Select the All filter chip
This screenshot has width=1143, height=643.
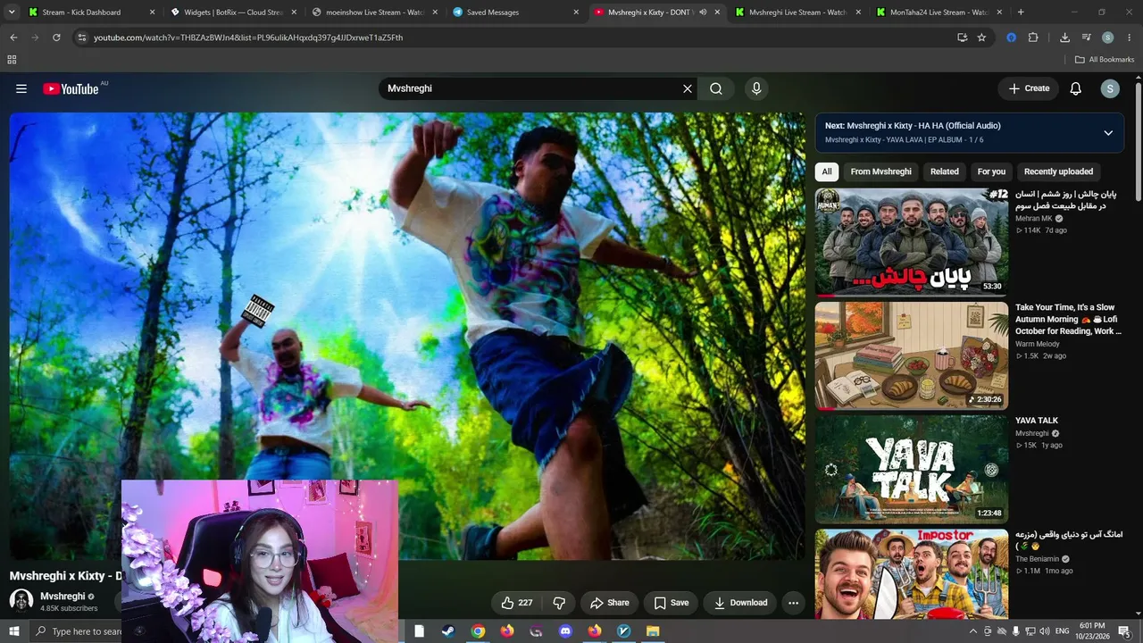(x=827, y=171)
